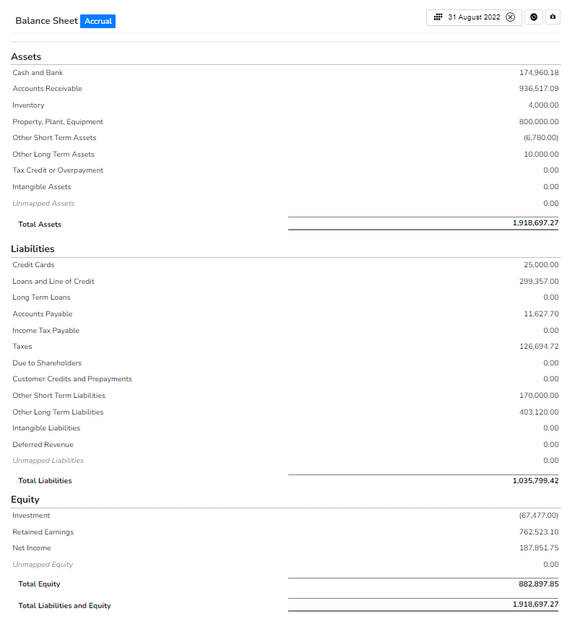
Task: Select the Equity section heading
Action: (25, 500)
